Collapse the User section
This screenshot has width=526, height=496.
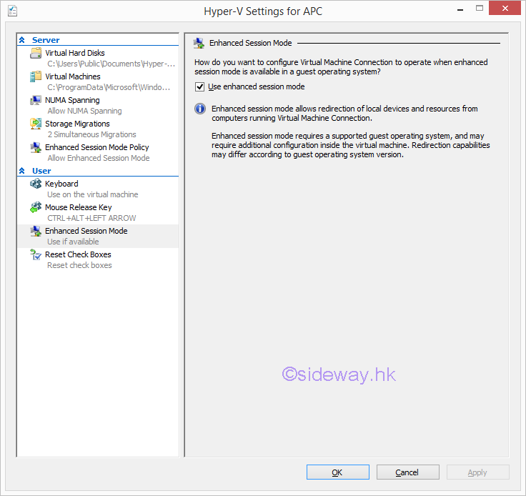[x=22, y=171]
